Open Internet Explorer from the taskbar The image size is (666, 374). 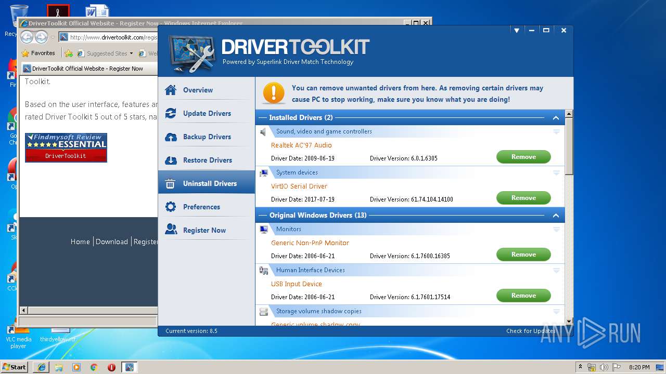(41, 367)
